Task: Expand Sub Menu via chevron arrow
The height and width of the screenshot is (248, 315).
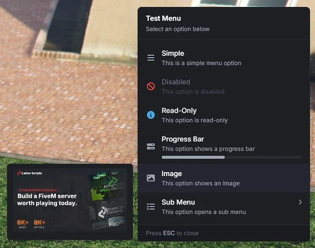Action: [300, 202]
